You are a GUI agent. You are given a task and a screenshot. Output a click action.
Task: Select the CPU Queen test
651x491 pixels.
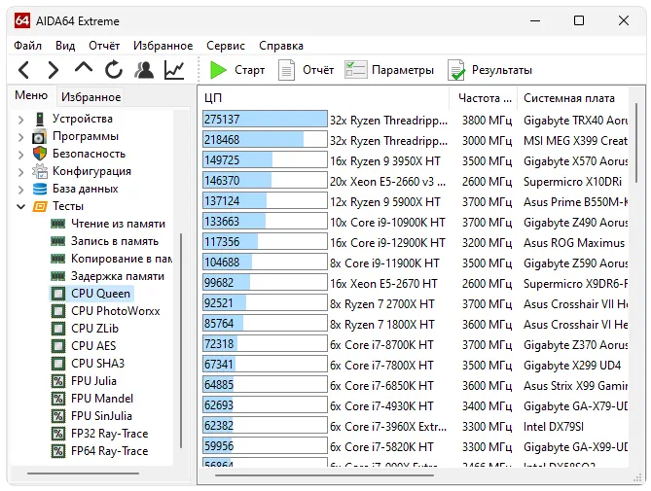pyautogui.click(x=100, y=294)
